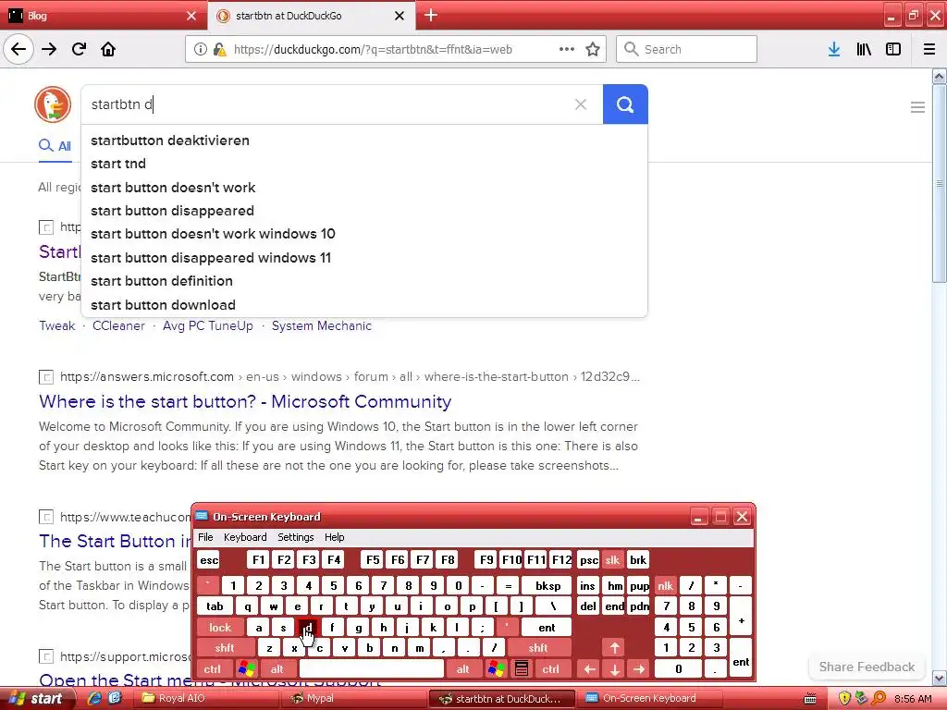Close the Blog tab
947x710 pixels.
191,16
